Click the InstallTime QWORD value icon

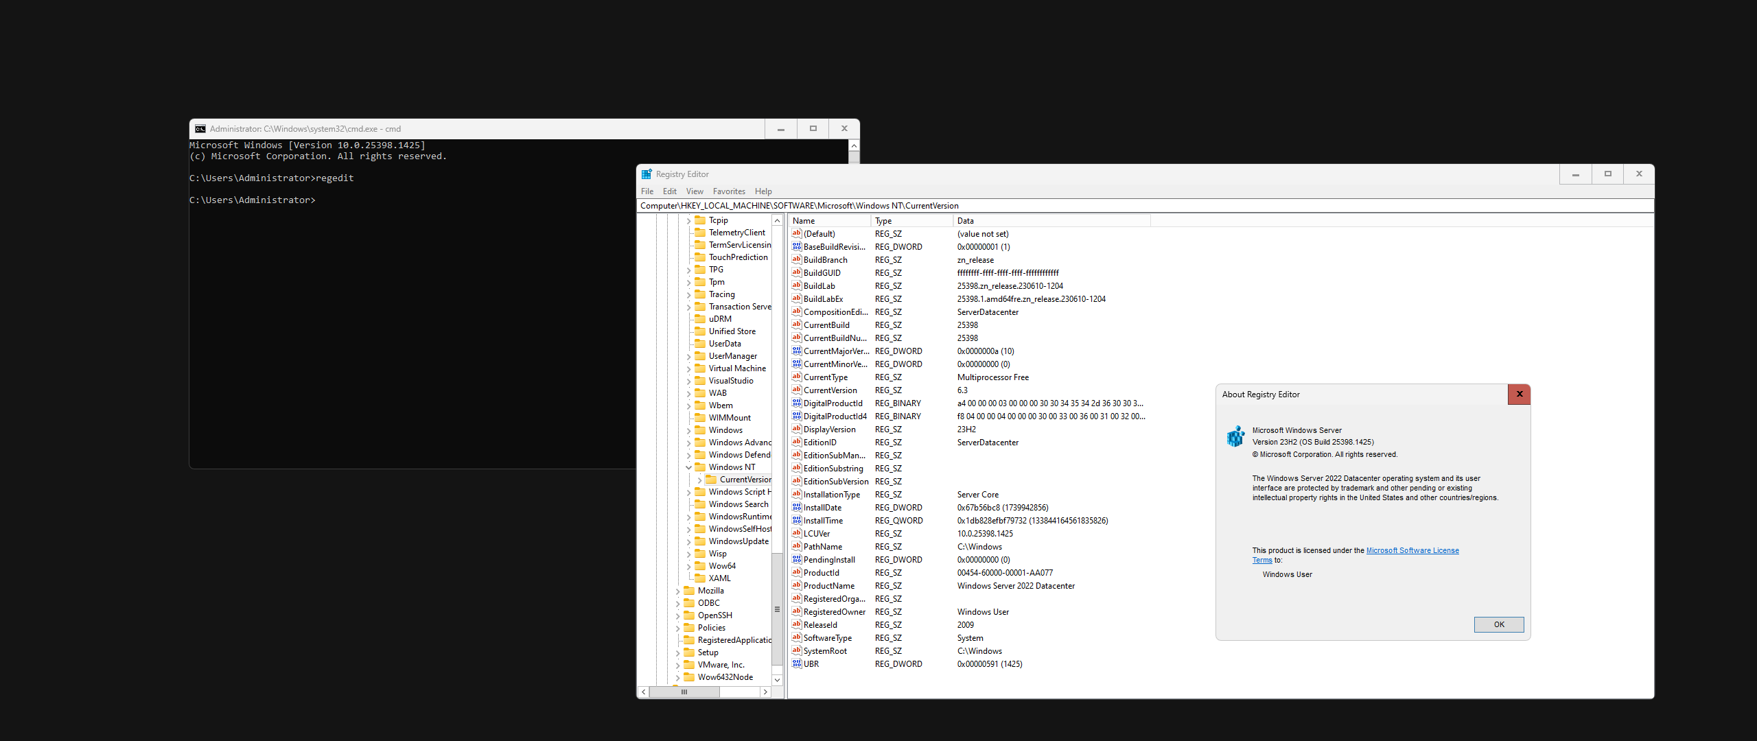click(797, 521)
